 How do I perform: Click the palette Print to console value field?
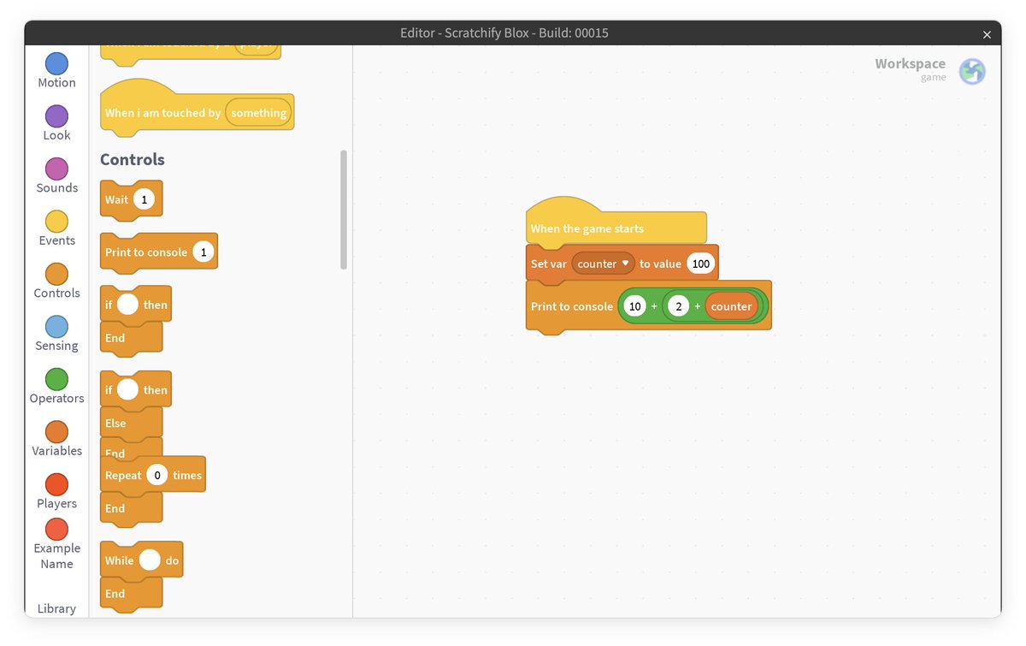[x=203, y=252]
